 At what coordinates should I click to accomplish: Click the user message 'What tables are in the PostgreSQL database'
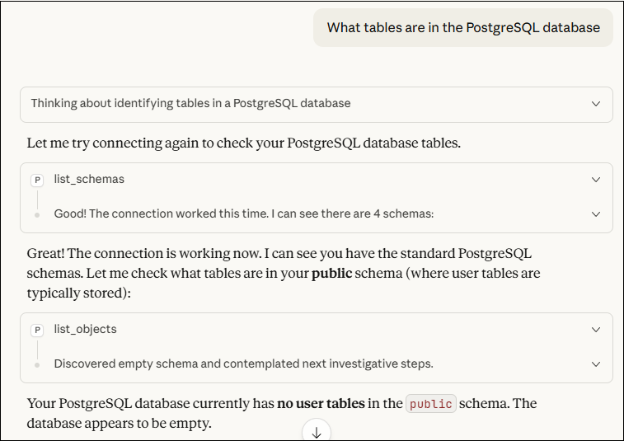coord(463,28)
